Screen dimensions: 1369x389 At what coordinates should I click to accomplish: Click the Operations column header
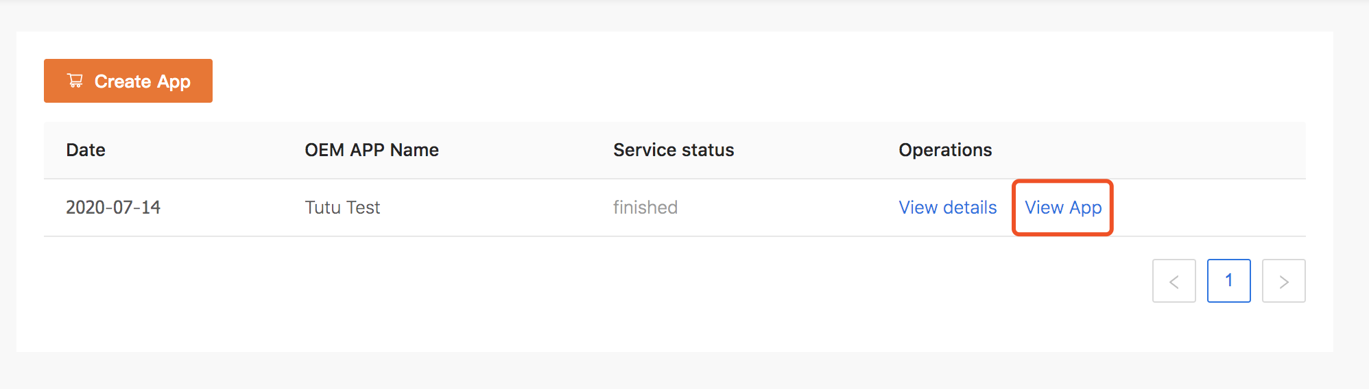click(945, 150)
